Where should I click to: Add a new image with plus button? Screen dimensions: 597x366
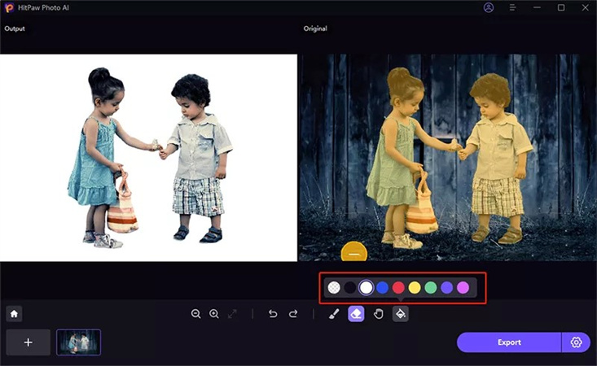coord(29,342)
